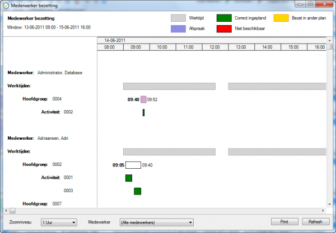Click the gray Werktijd legend swatch
This screenshot has width=336, height=233.
click(x=178, y=18)
